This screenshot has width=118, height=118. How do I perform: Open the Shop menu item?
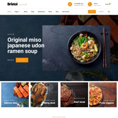[x=33, y=12]
